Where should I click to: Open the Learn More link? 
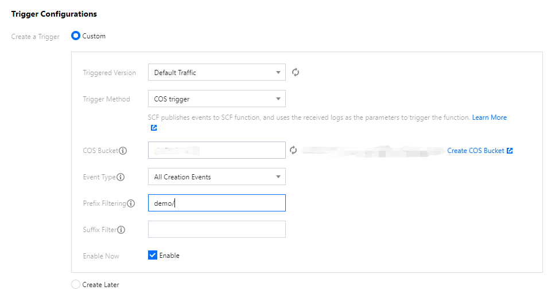click(x=489, y=117)
